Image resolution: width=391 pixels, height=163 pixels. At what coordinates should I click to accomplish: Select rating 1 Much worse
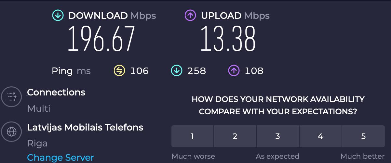192,136
